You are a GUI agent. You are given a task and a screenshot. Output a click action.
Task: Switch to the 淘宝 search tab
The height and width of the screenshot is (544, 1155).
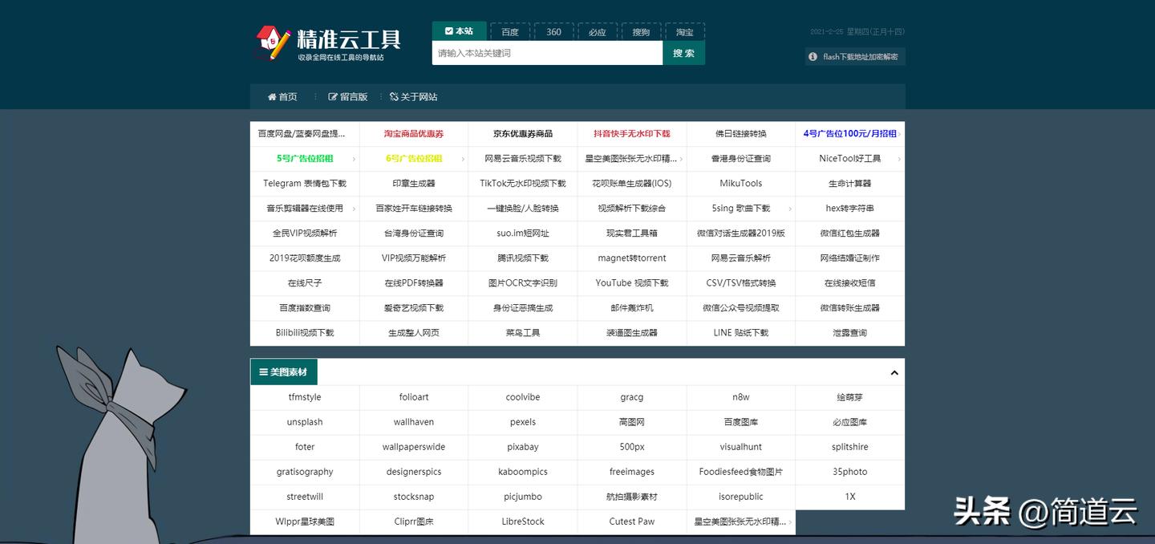pos(684,31)
